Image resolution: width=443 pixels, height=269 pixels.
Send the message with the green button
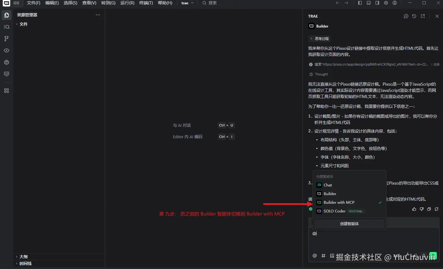click(x=433, y=256)
